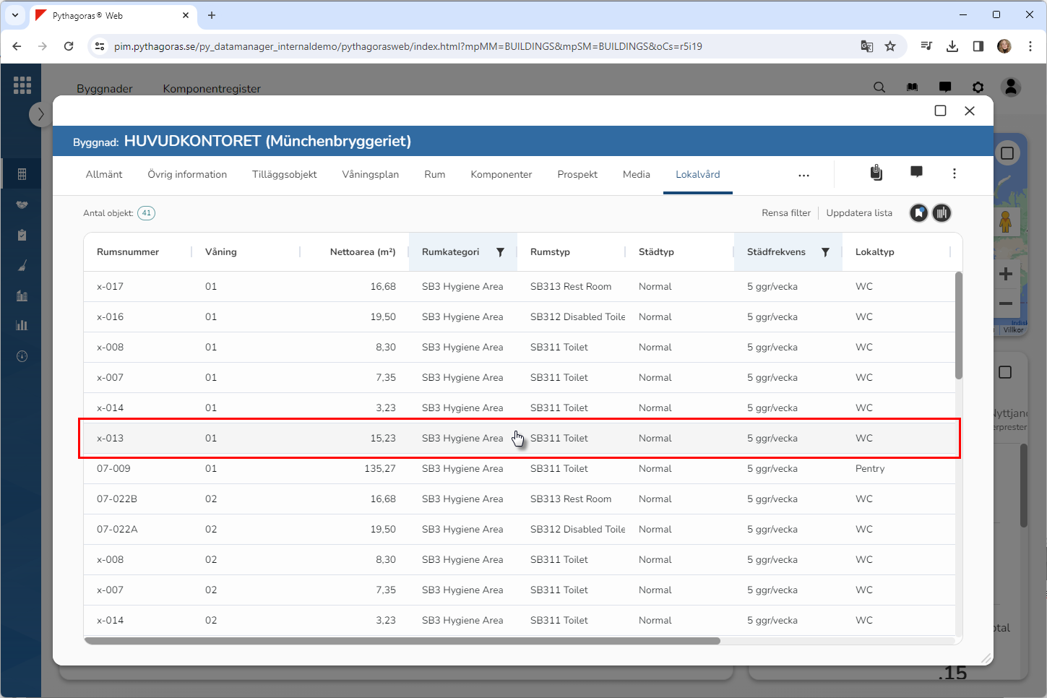Open the comments speech bubble in the dialog header
This screenshot has width=1047, height=698.
pos(916,172)
